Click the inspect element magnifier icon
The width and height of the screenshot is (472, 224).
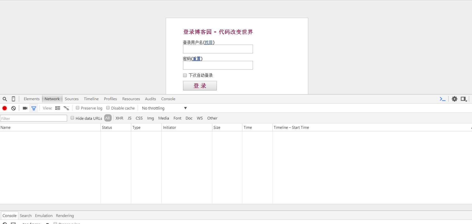coord(5,99)
